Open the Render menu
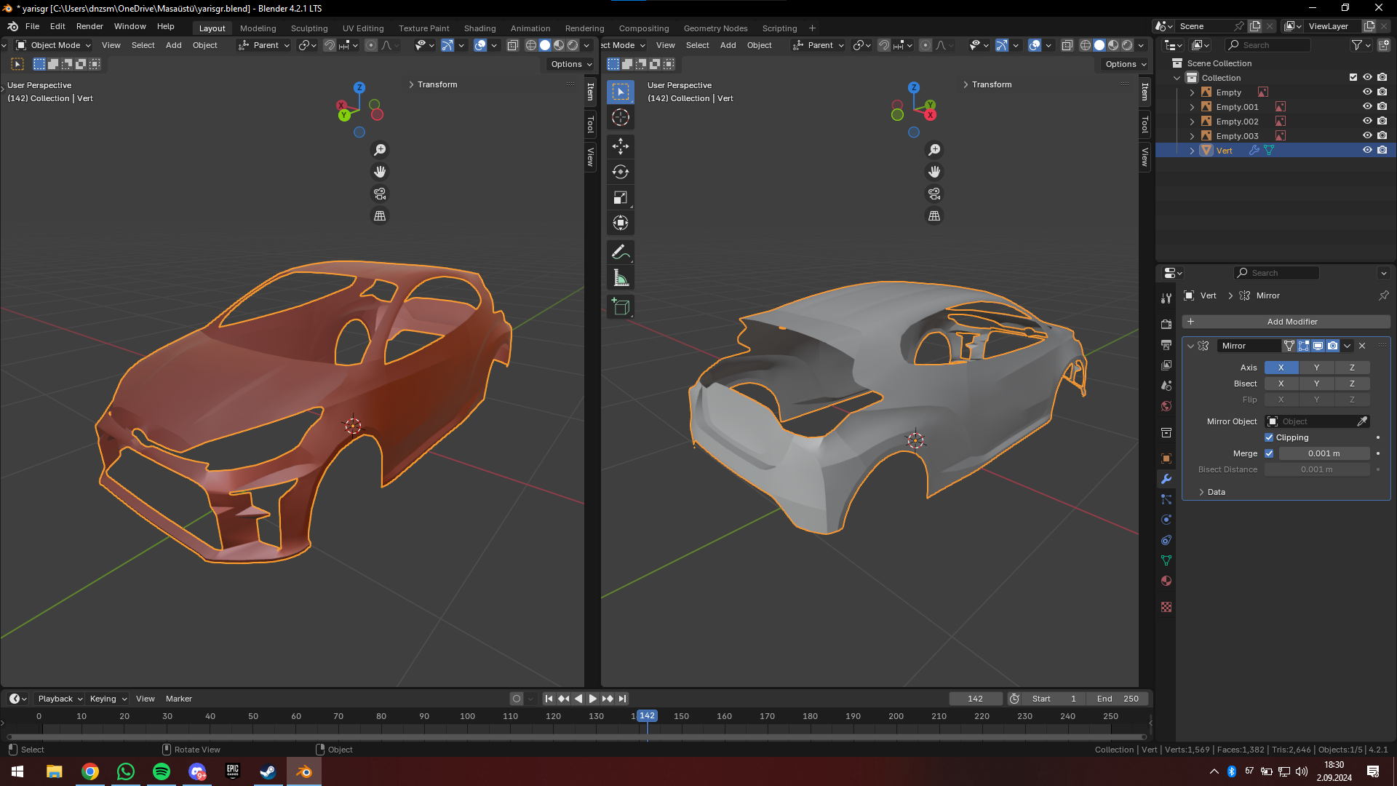Screen dimensions: 1397x786 89,26
